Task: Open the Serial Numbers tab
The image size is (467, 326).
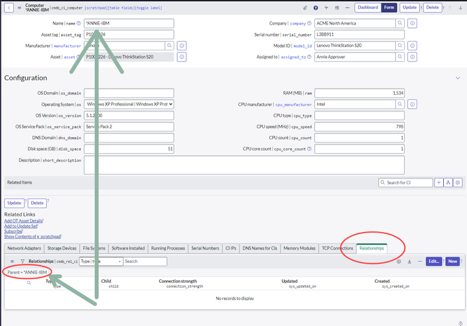Action: point(205,248)
